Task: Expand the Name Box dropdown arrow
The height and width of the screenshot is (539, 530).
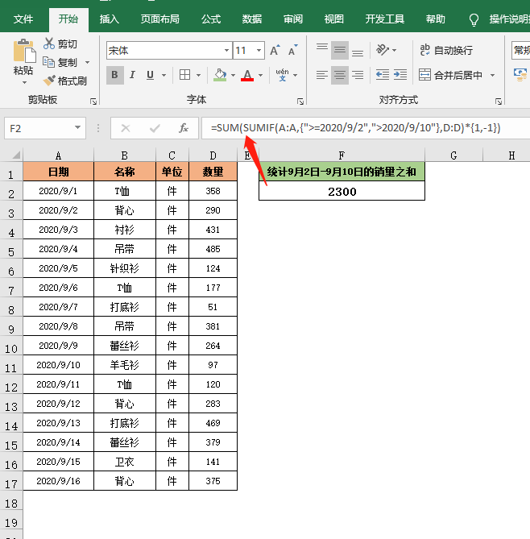Action: pos(78,128)
